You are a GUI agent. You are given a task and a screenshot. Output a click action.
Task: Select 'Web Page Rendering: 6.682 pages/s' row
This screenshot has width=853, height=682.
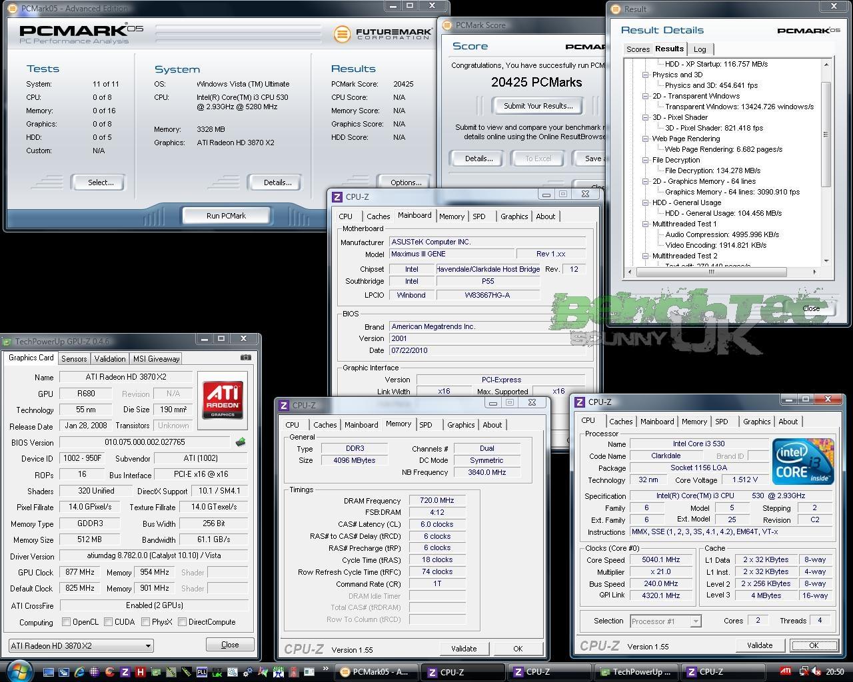click(x=724, y=149)
